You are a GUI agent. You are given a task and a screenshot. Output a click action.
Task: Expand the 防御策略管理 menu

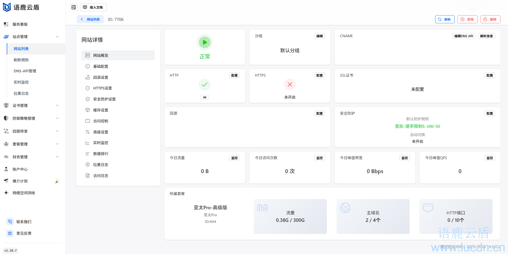coord(57,118)
